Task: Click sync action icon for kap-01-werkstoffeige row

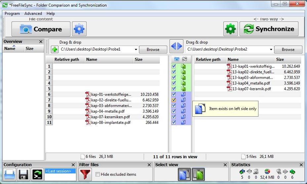Action: tap(183, 94)
